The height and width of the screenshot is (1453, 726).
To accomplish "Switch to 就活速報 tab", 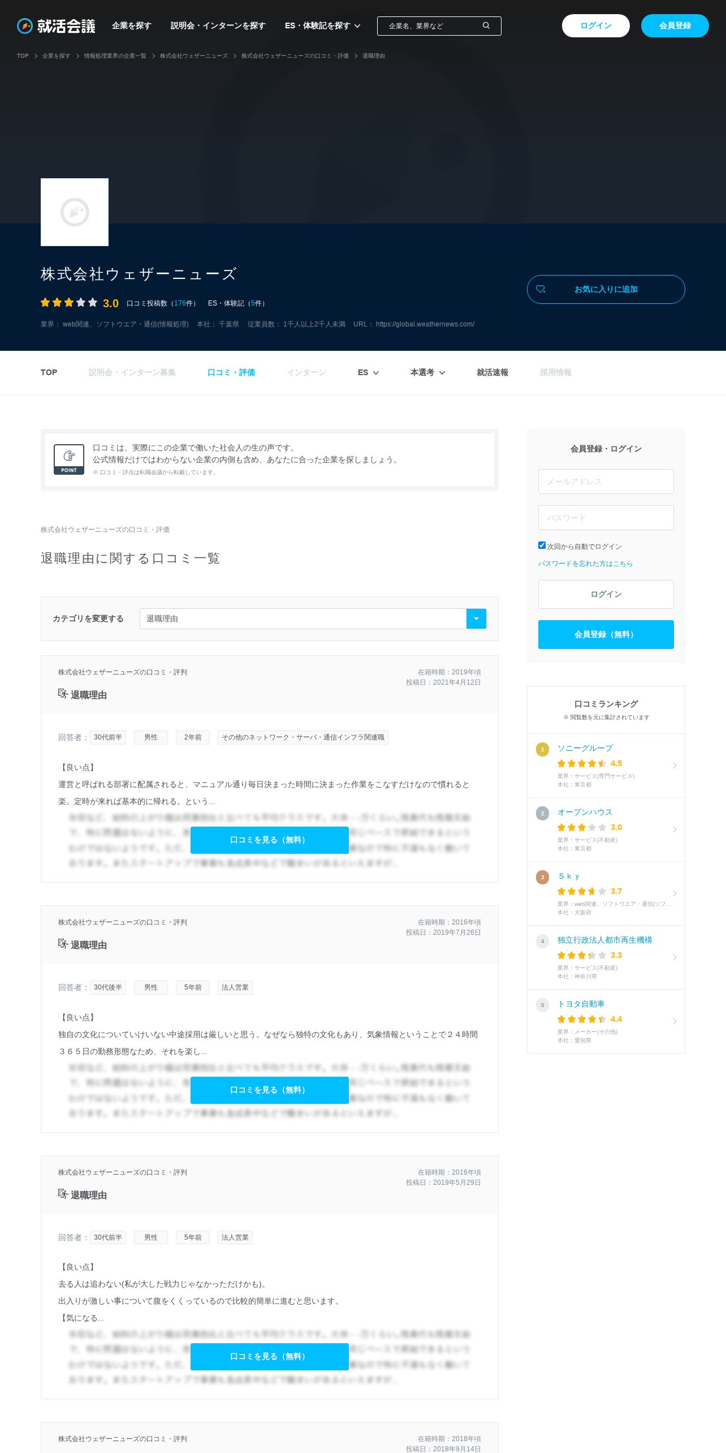I will (492, 372).
